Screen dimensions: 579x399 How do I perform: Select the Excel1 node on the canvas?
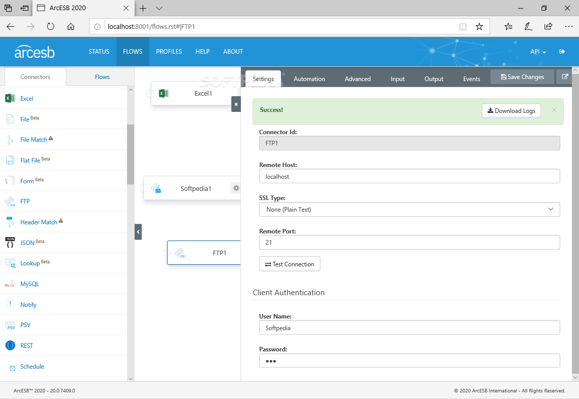(196, 93)
